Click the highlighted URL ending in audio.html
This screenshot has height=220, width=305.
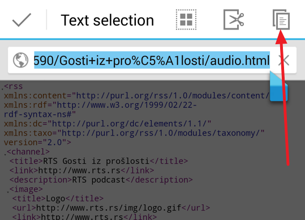pos(152,60)
